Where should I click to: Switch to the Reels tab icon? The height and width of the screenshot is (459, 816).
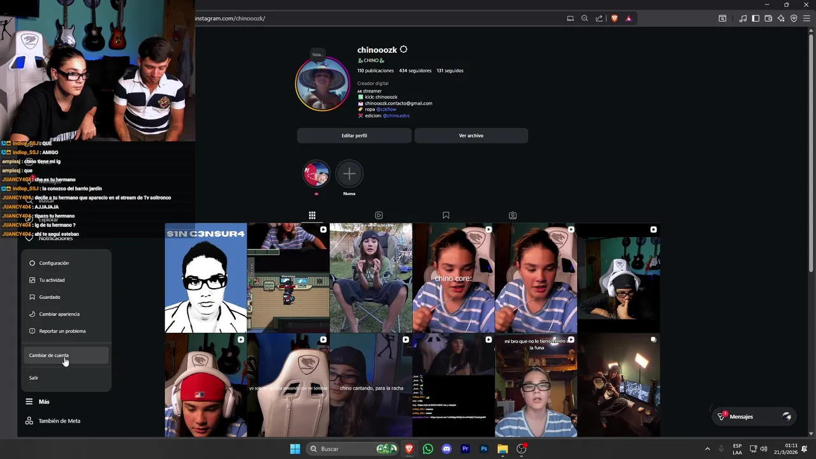379,215
